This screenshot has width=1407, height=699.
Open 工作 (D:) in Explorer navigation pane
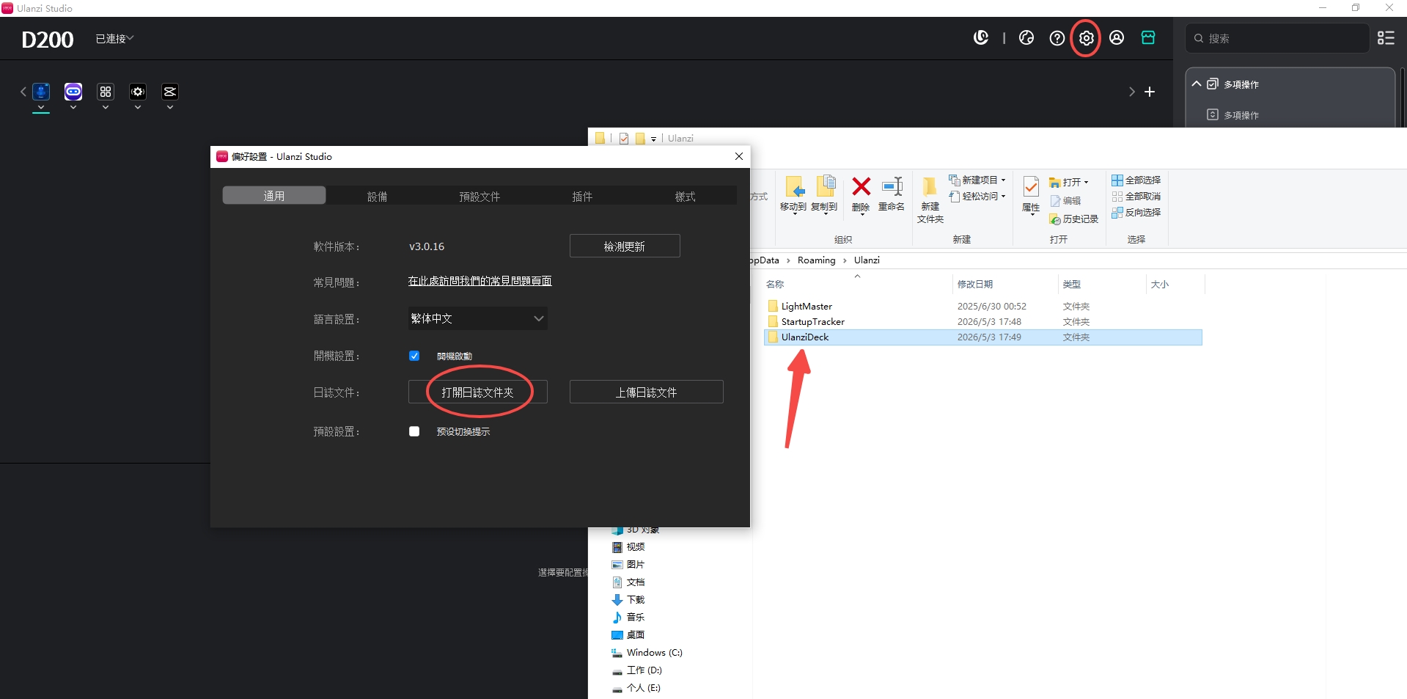[x=637, y=670]
